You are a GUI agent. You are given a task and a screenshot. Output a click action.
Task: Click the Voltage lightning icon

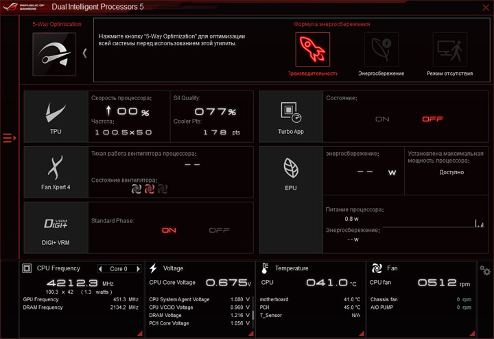point(154,268)
